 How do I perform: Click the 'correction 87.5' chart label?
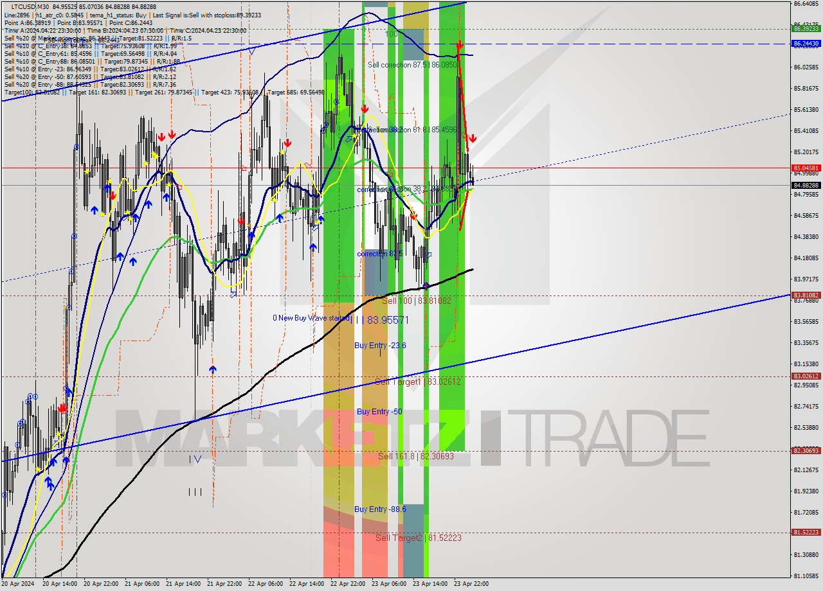click(380, 254)
